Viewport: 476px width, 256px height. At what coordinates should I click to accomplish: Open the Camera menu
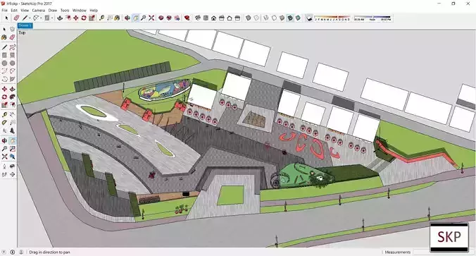point(39,10)
